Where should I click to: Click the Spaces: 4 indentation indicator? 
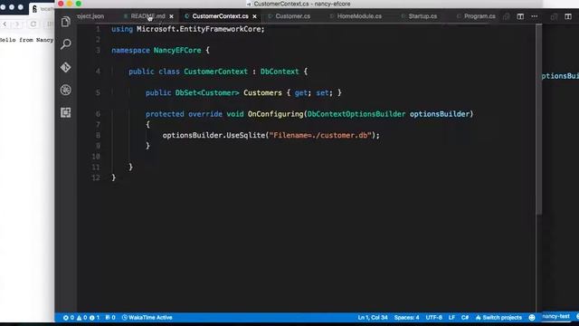click(x=406, y=318)
